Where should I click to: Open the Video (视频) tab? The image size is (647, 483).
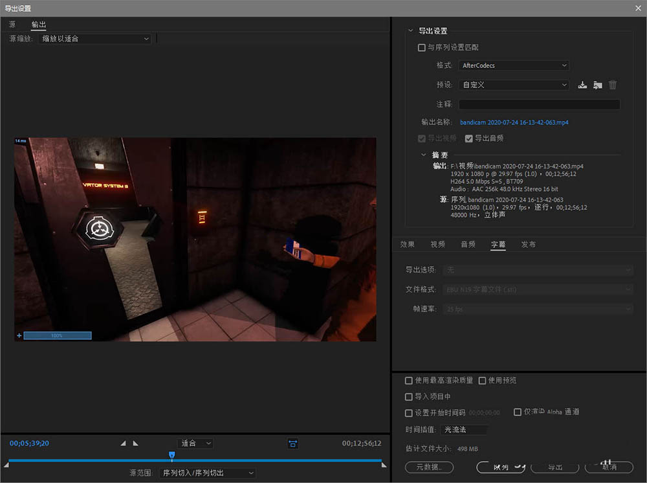(x=438, y=244)
